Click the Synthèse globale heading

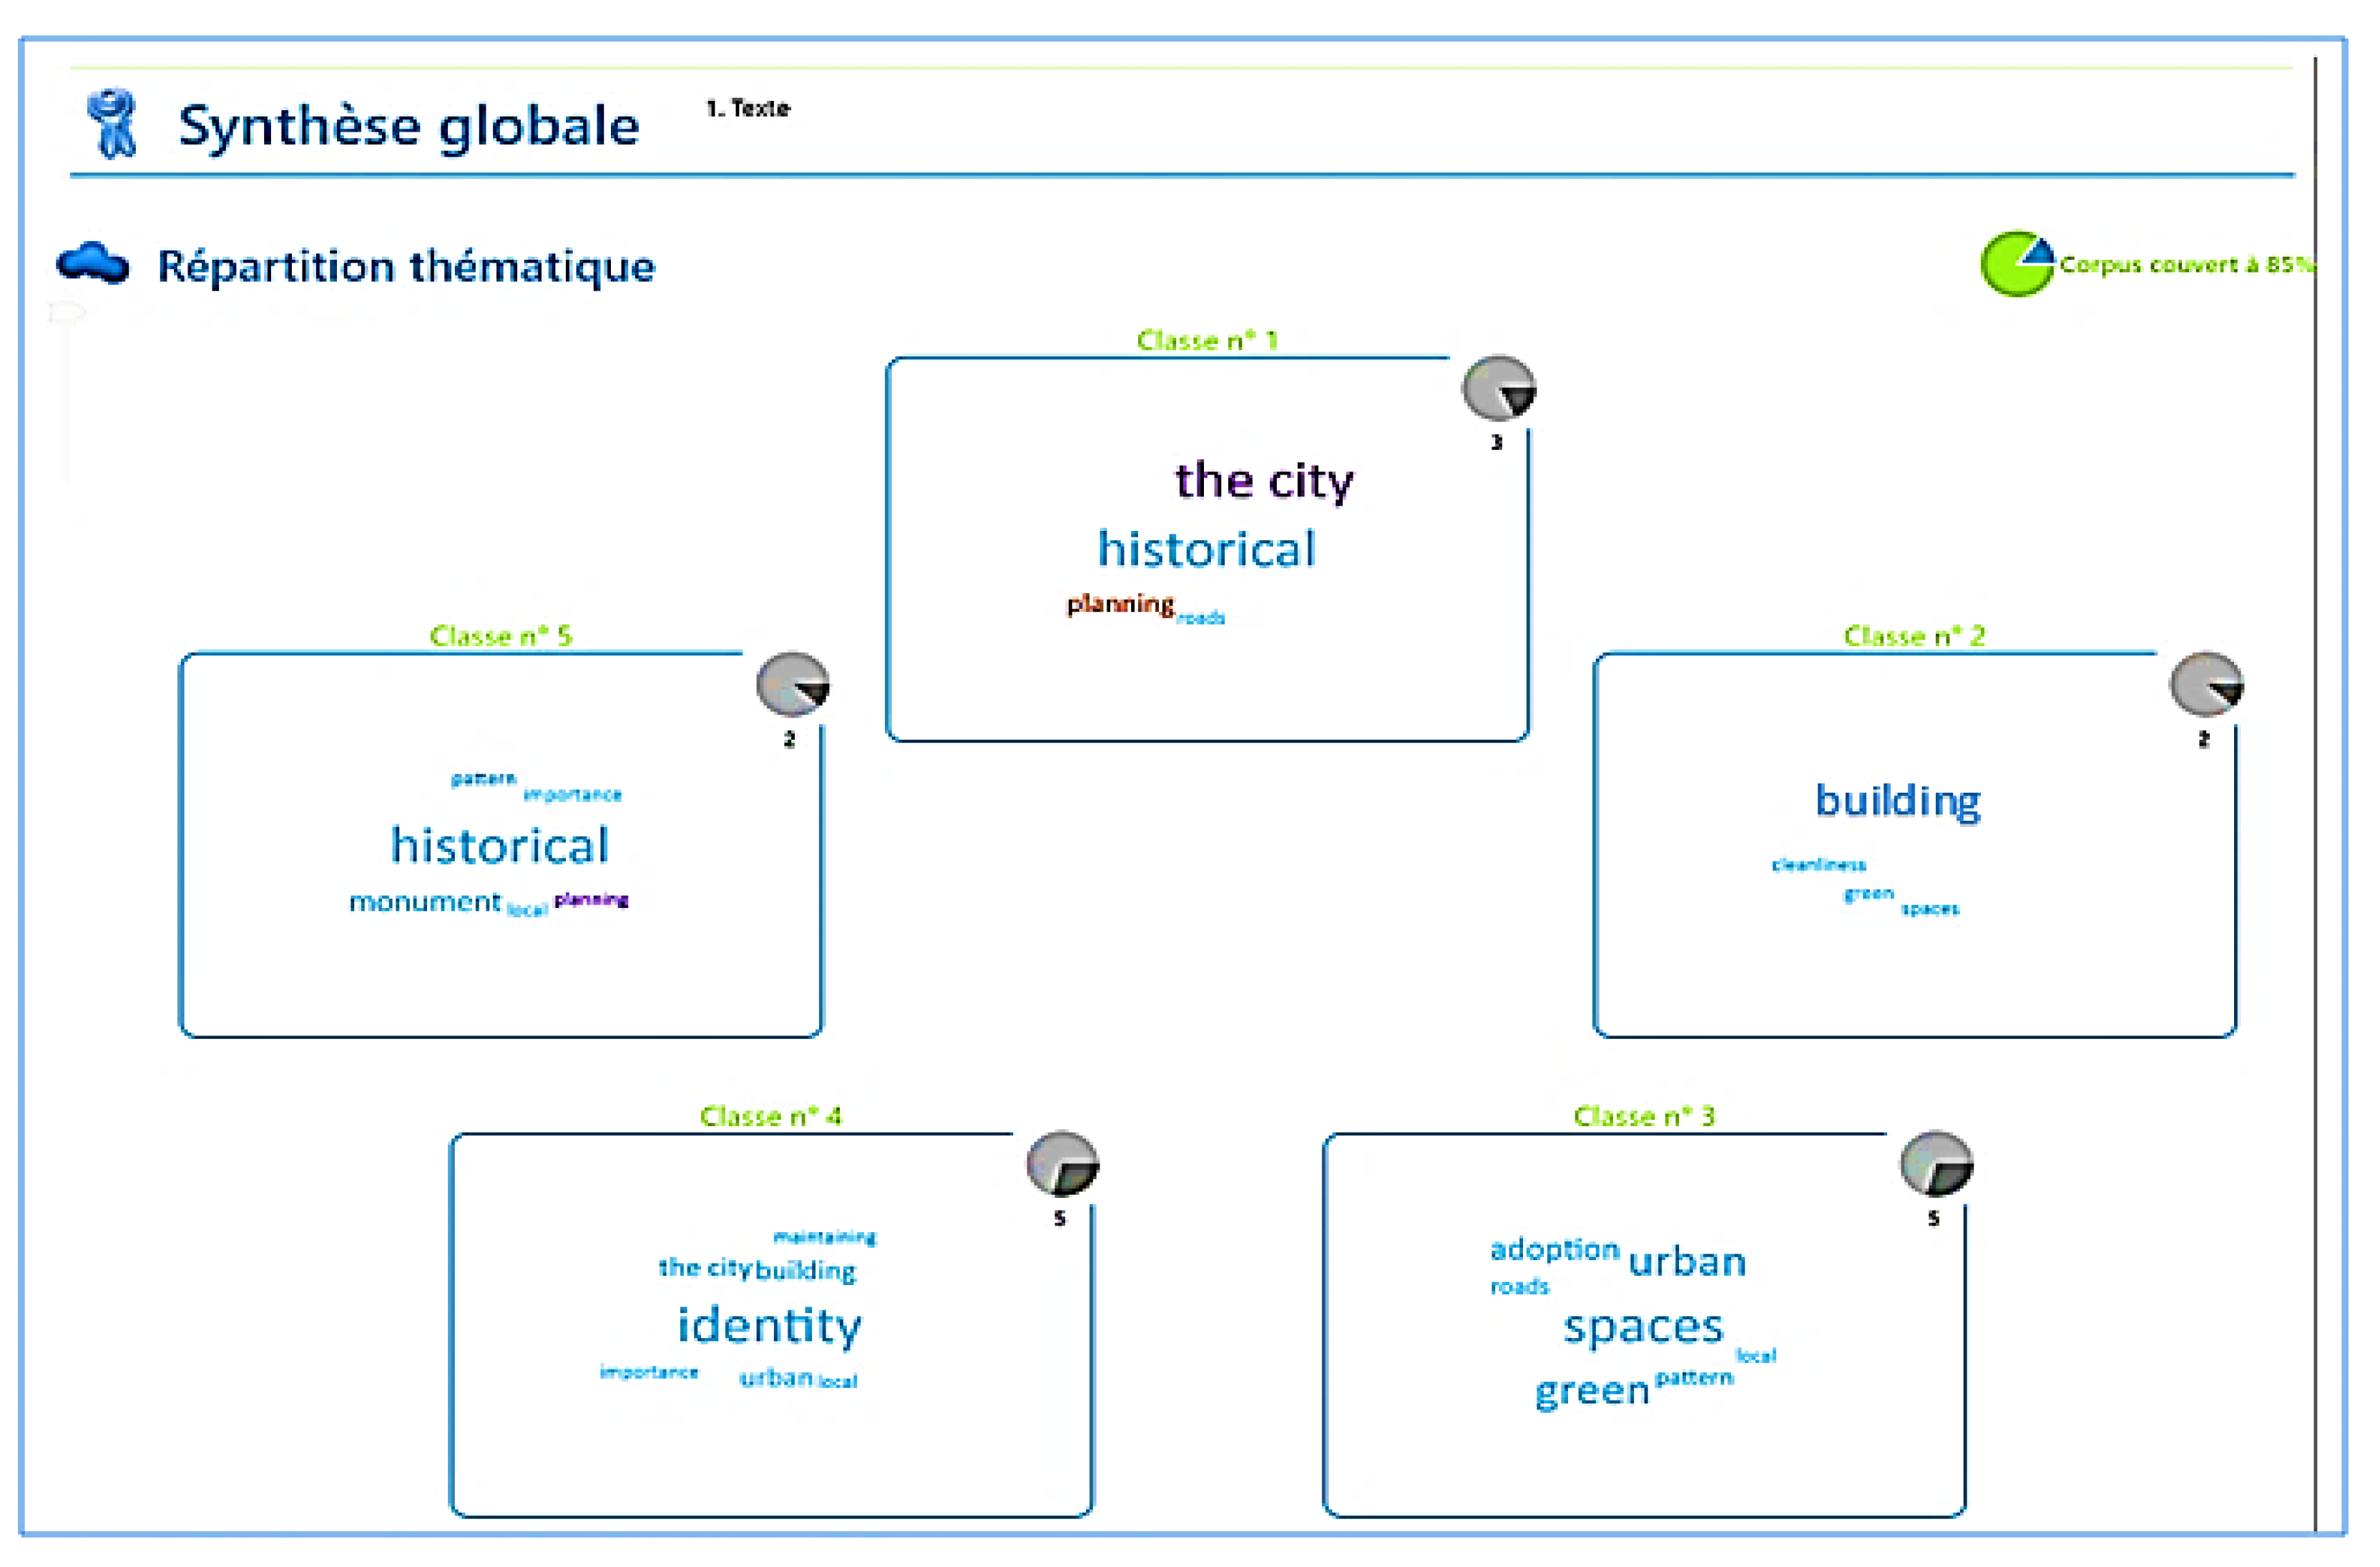click(408, 126)
